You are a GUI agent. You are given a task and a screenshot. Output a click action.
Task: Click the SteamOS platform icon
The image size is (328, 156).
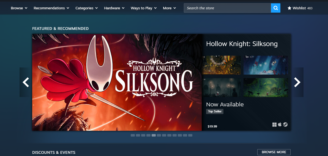point(285,124)
